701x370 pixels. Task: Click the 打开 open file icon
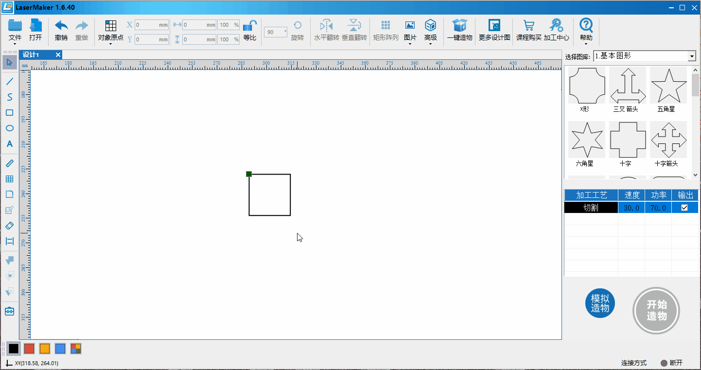click(x=35, y=25)
